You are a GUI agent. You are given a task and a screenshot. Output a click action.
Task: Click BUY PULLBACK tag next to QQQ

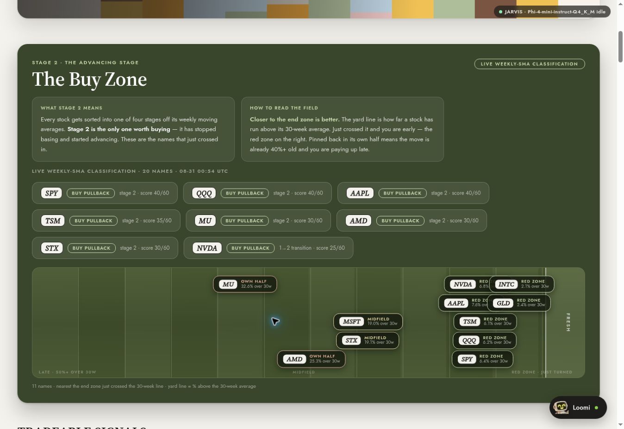tap(244, 193)
